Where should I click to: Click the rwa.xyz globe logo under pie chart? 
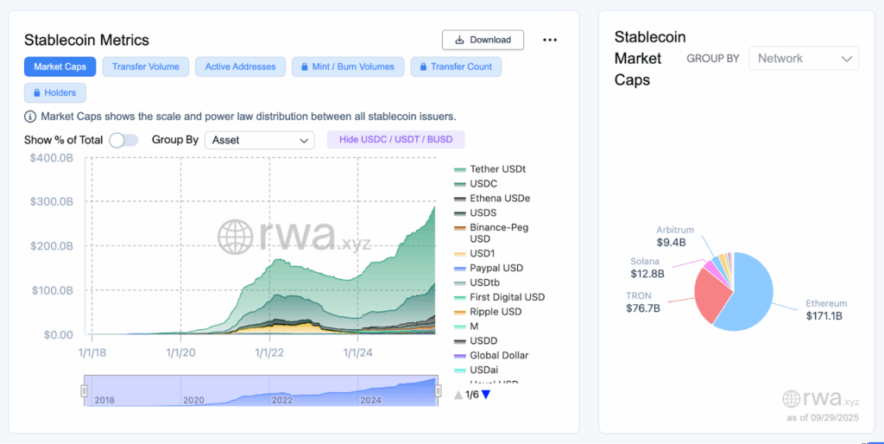tap(791, 398)
